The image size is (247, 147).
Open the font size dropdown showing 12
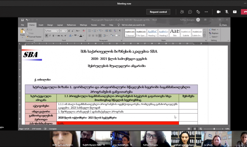pos(66,31)
